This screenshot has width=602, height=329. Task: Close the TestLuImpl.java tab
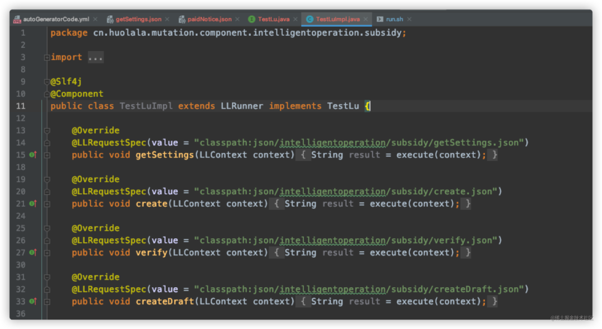click(366, 19)
